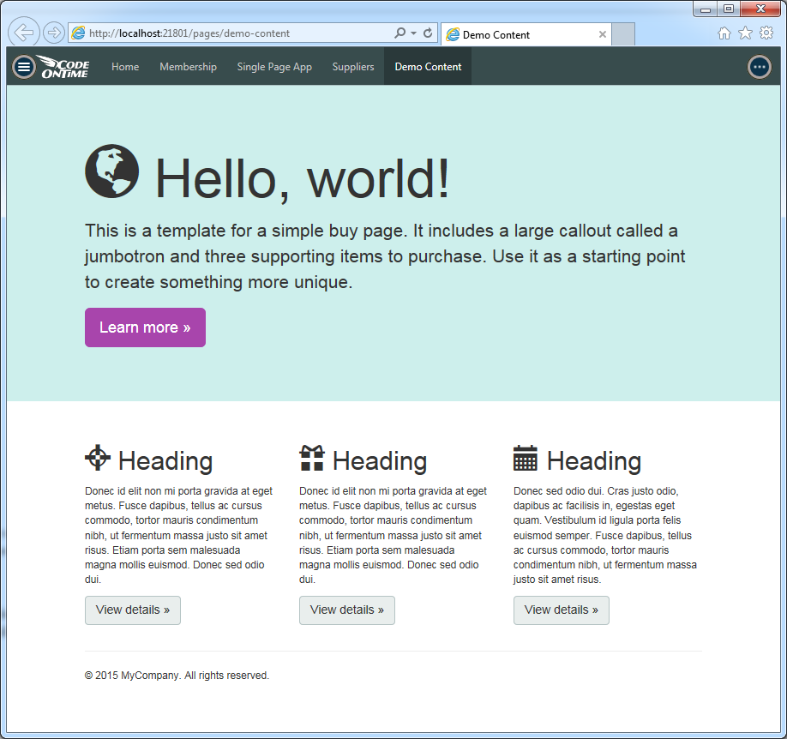The width and height of the screenshot is (787, 739).
Task: Open the Suppliers menu item
Action: tap(353, 66)
